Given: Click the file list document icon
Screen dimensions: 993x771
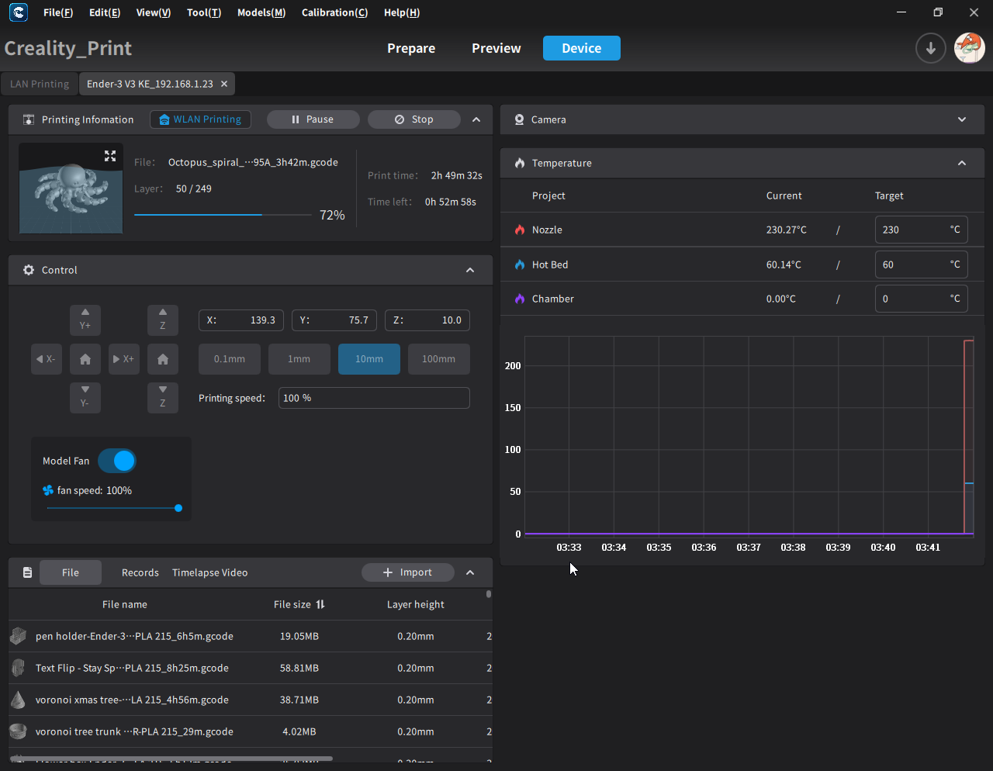Looking at the screenshot, I should [x=27, y=572].
